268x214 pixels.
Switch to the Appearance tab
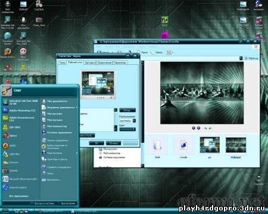[104, 62]
